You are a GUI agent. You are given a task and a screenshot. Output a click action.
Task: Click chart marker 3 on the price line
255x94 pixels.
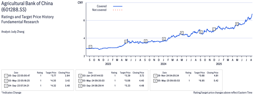point(146,41)
